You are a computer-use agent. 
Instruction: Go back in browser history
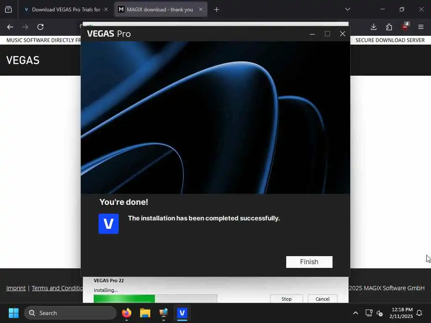click(x=10, y=27)
